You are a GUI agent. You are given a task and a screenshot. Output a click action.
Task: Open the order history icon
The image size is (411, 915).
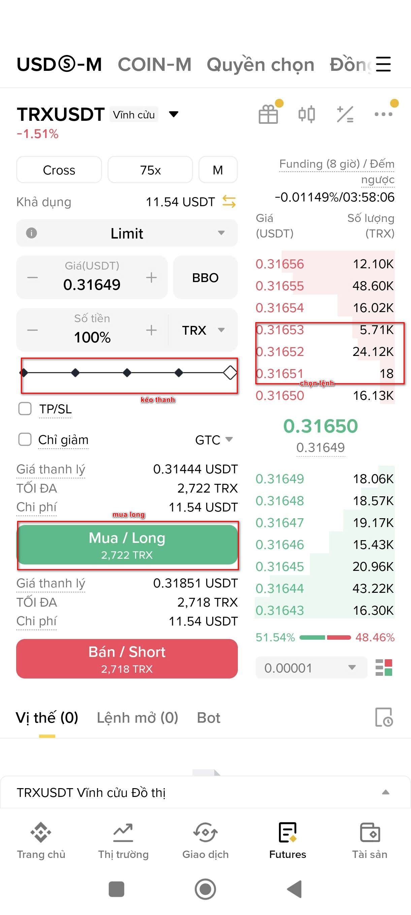(x=384, y=718)
